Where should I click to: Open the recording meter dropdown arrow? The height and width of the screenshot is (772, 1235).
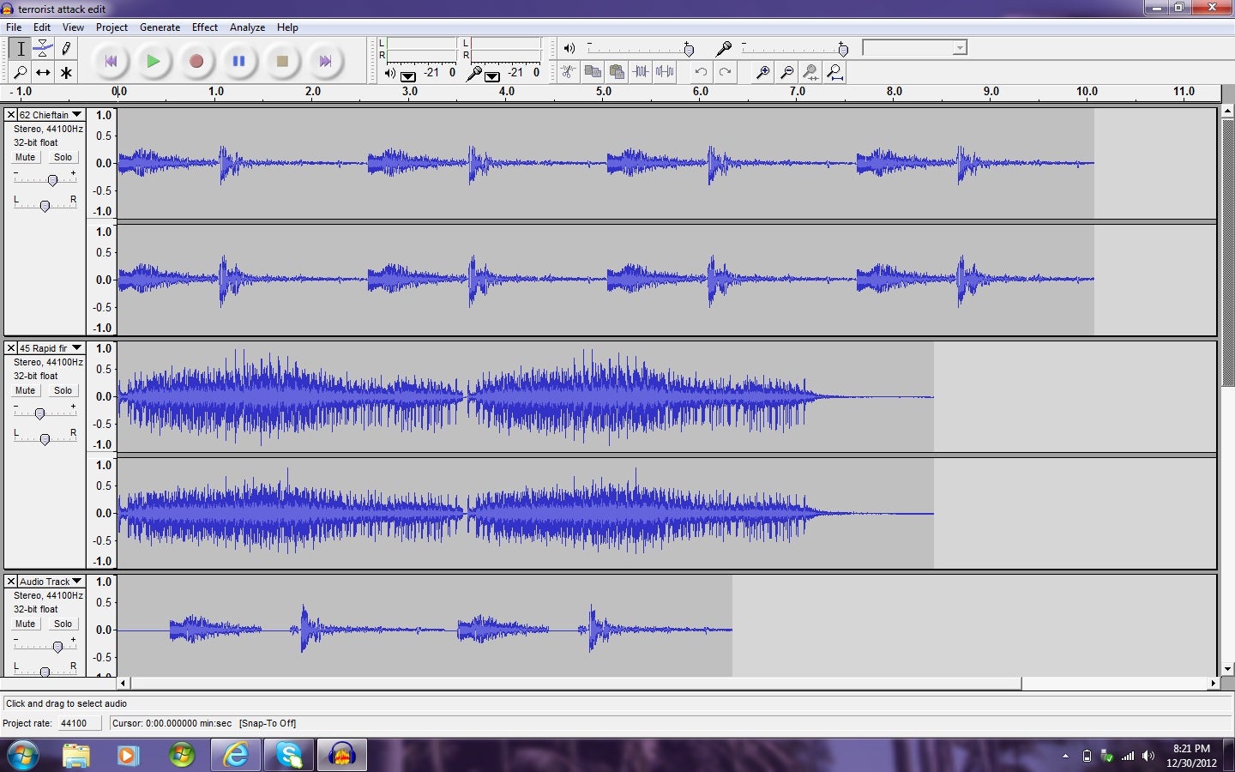tap(492, 75)
